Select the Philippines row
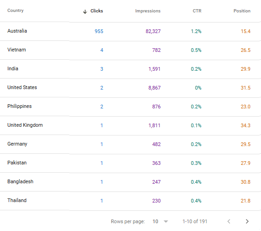 point(130,107)
